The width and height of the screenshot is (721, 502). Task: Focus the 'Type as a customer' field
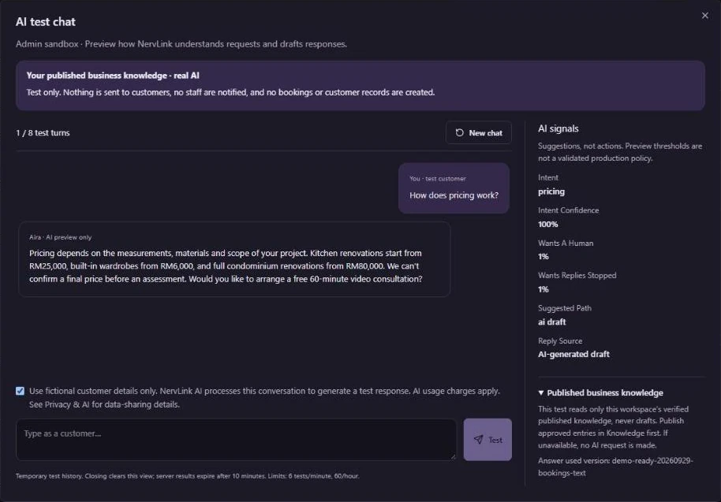pos(237,440)
